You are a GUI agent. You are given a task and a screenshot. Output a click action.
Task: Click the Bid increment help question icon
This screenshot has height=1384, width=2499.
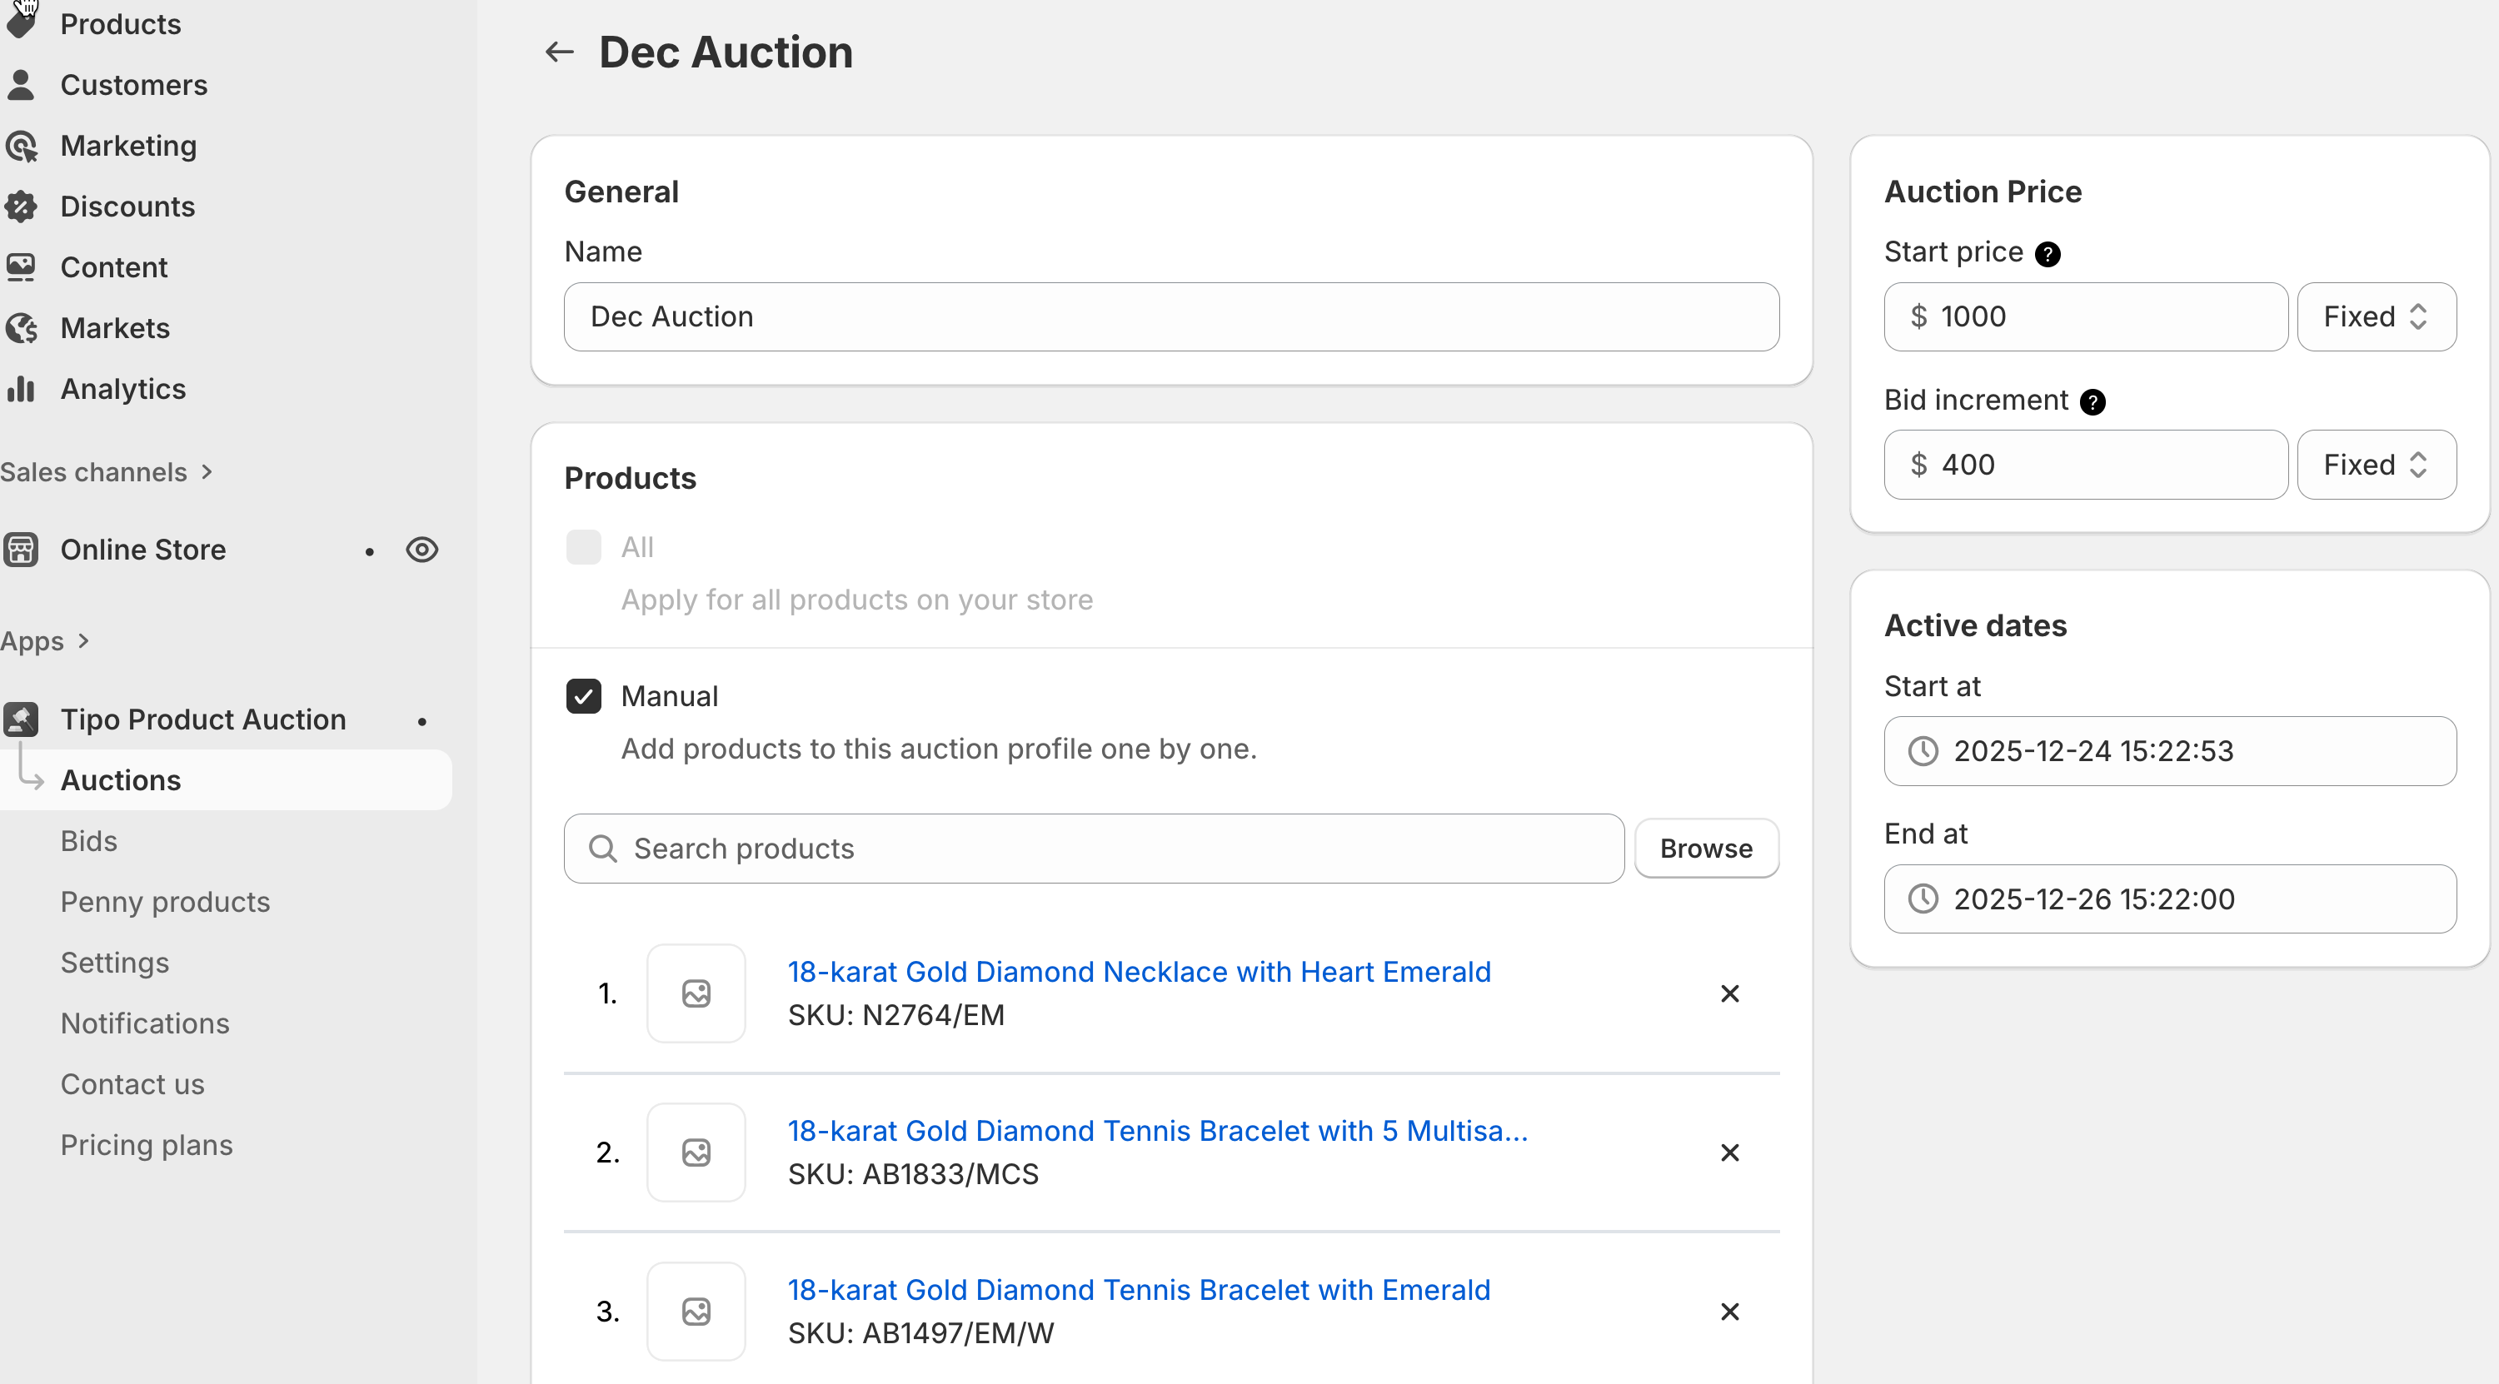coord(2092,402)
